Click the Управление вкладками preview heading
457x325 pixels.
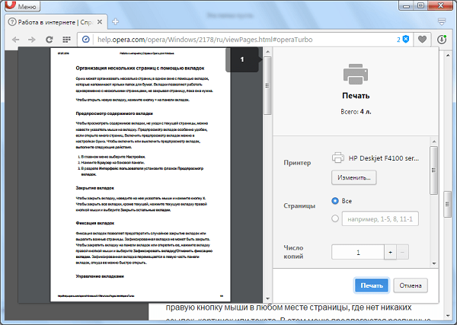coord(100,276)
